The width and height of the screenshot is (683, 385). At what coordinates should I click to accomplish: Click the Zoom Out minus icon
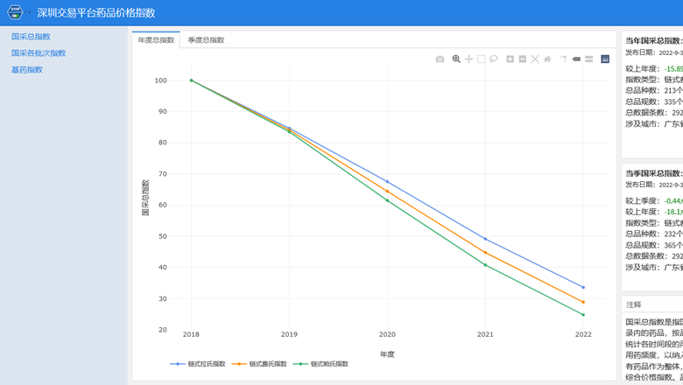[523, 59]
